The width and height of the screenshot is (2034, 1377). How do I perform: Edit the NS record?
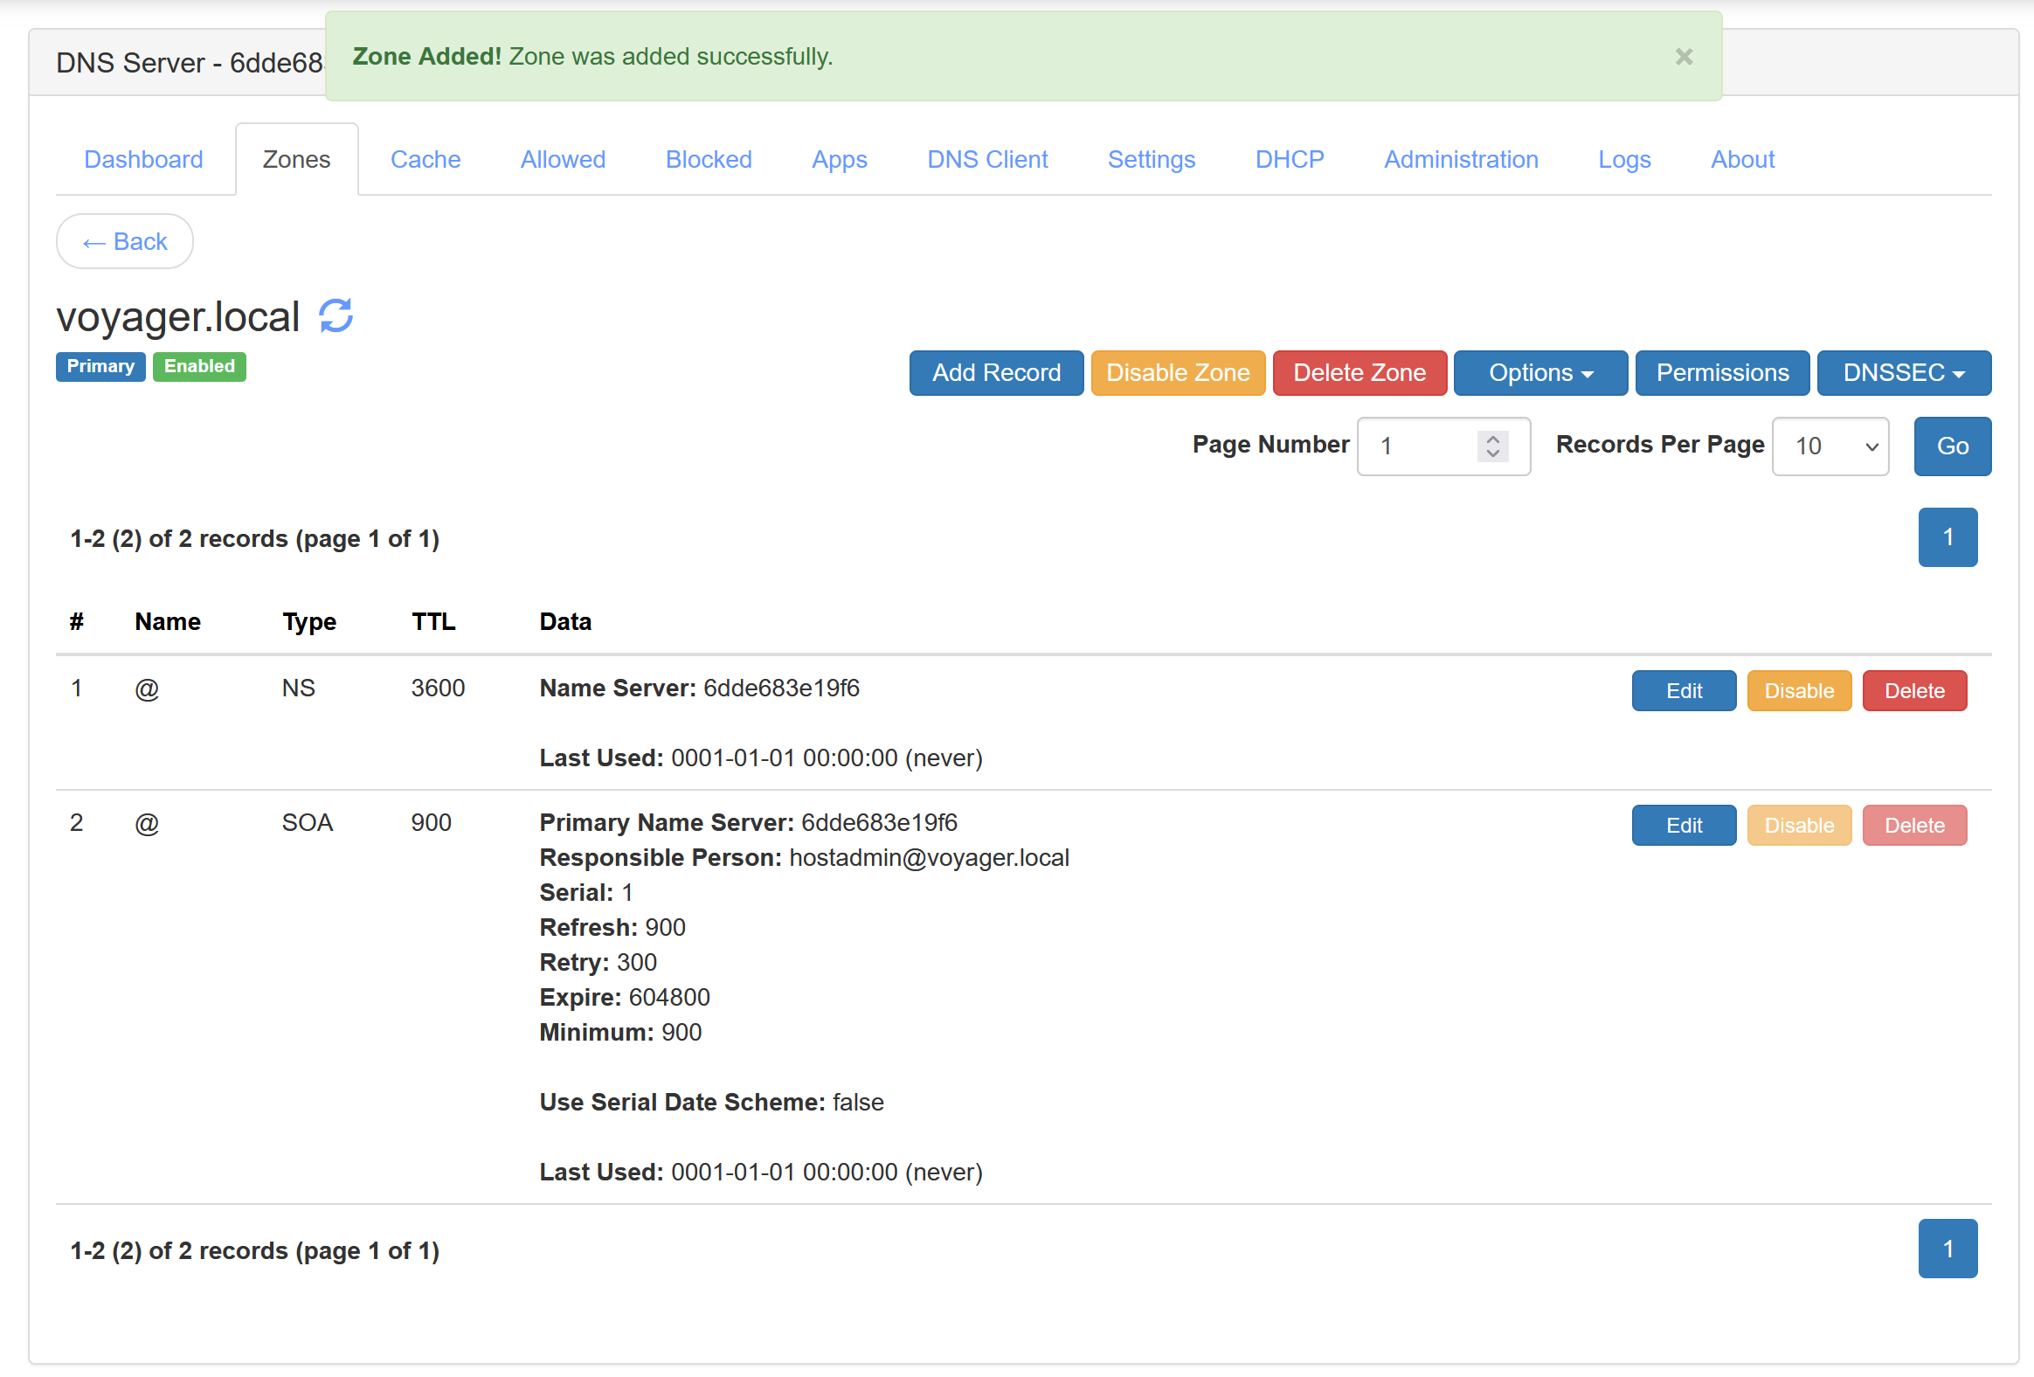click(1683, 691)
